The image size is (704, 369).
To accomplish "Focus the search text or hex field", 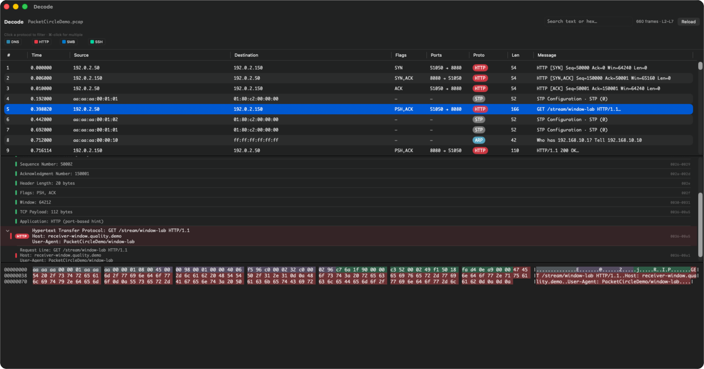I will [588, 21].
